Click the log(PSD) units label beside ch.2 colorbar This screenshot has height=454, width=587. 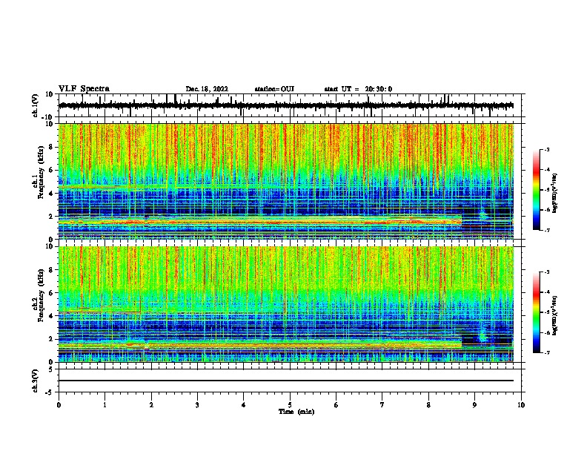[x=554, y=316]
